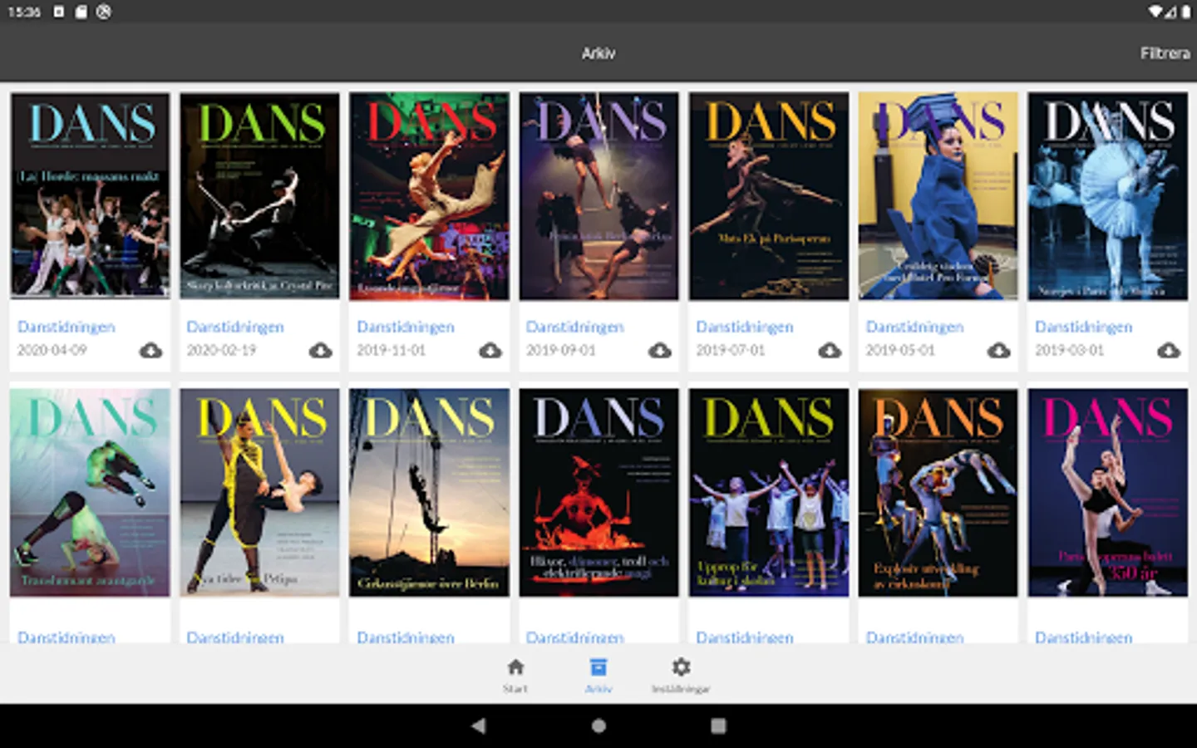Open the 2019-05-01 blue coat cover

point(938,195)
